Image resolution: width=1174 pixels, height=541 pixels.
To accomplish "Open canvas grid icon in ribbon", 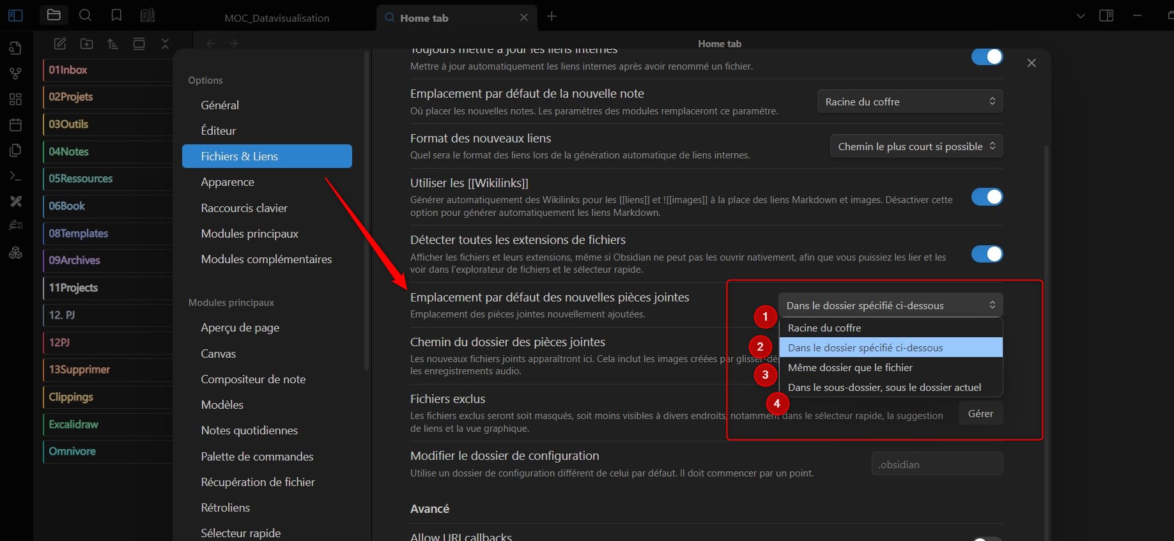I will coord(16,99).
